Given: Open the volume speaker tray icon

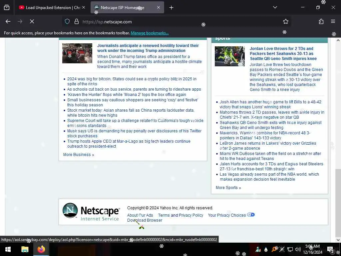Looking at the screenshot, I should (x=298, y=249).
